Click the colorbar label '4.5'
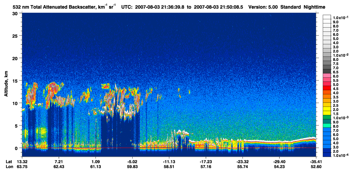The height and width of the screenshot is (180, 351). tap(336, 89)
